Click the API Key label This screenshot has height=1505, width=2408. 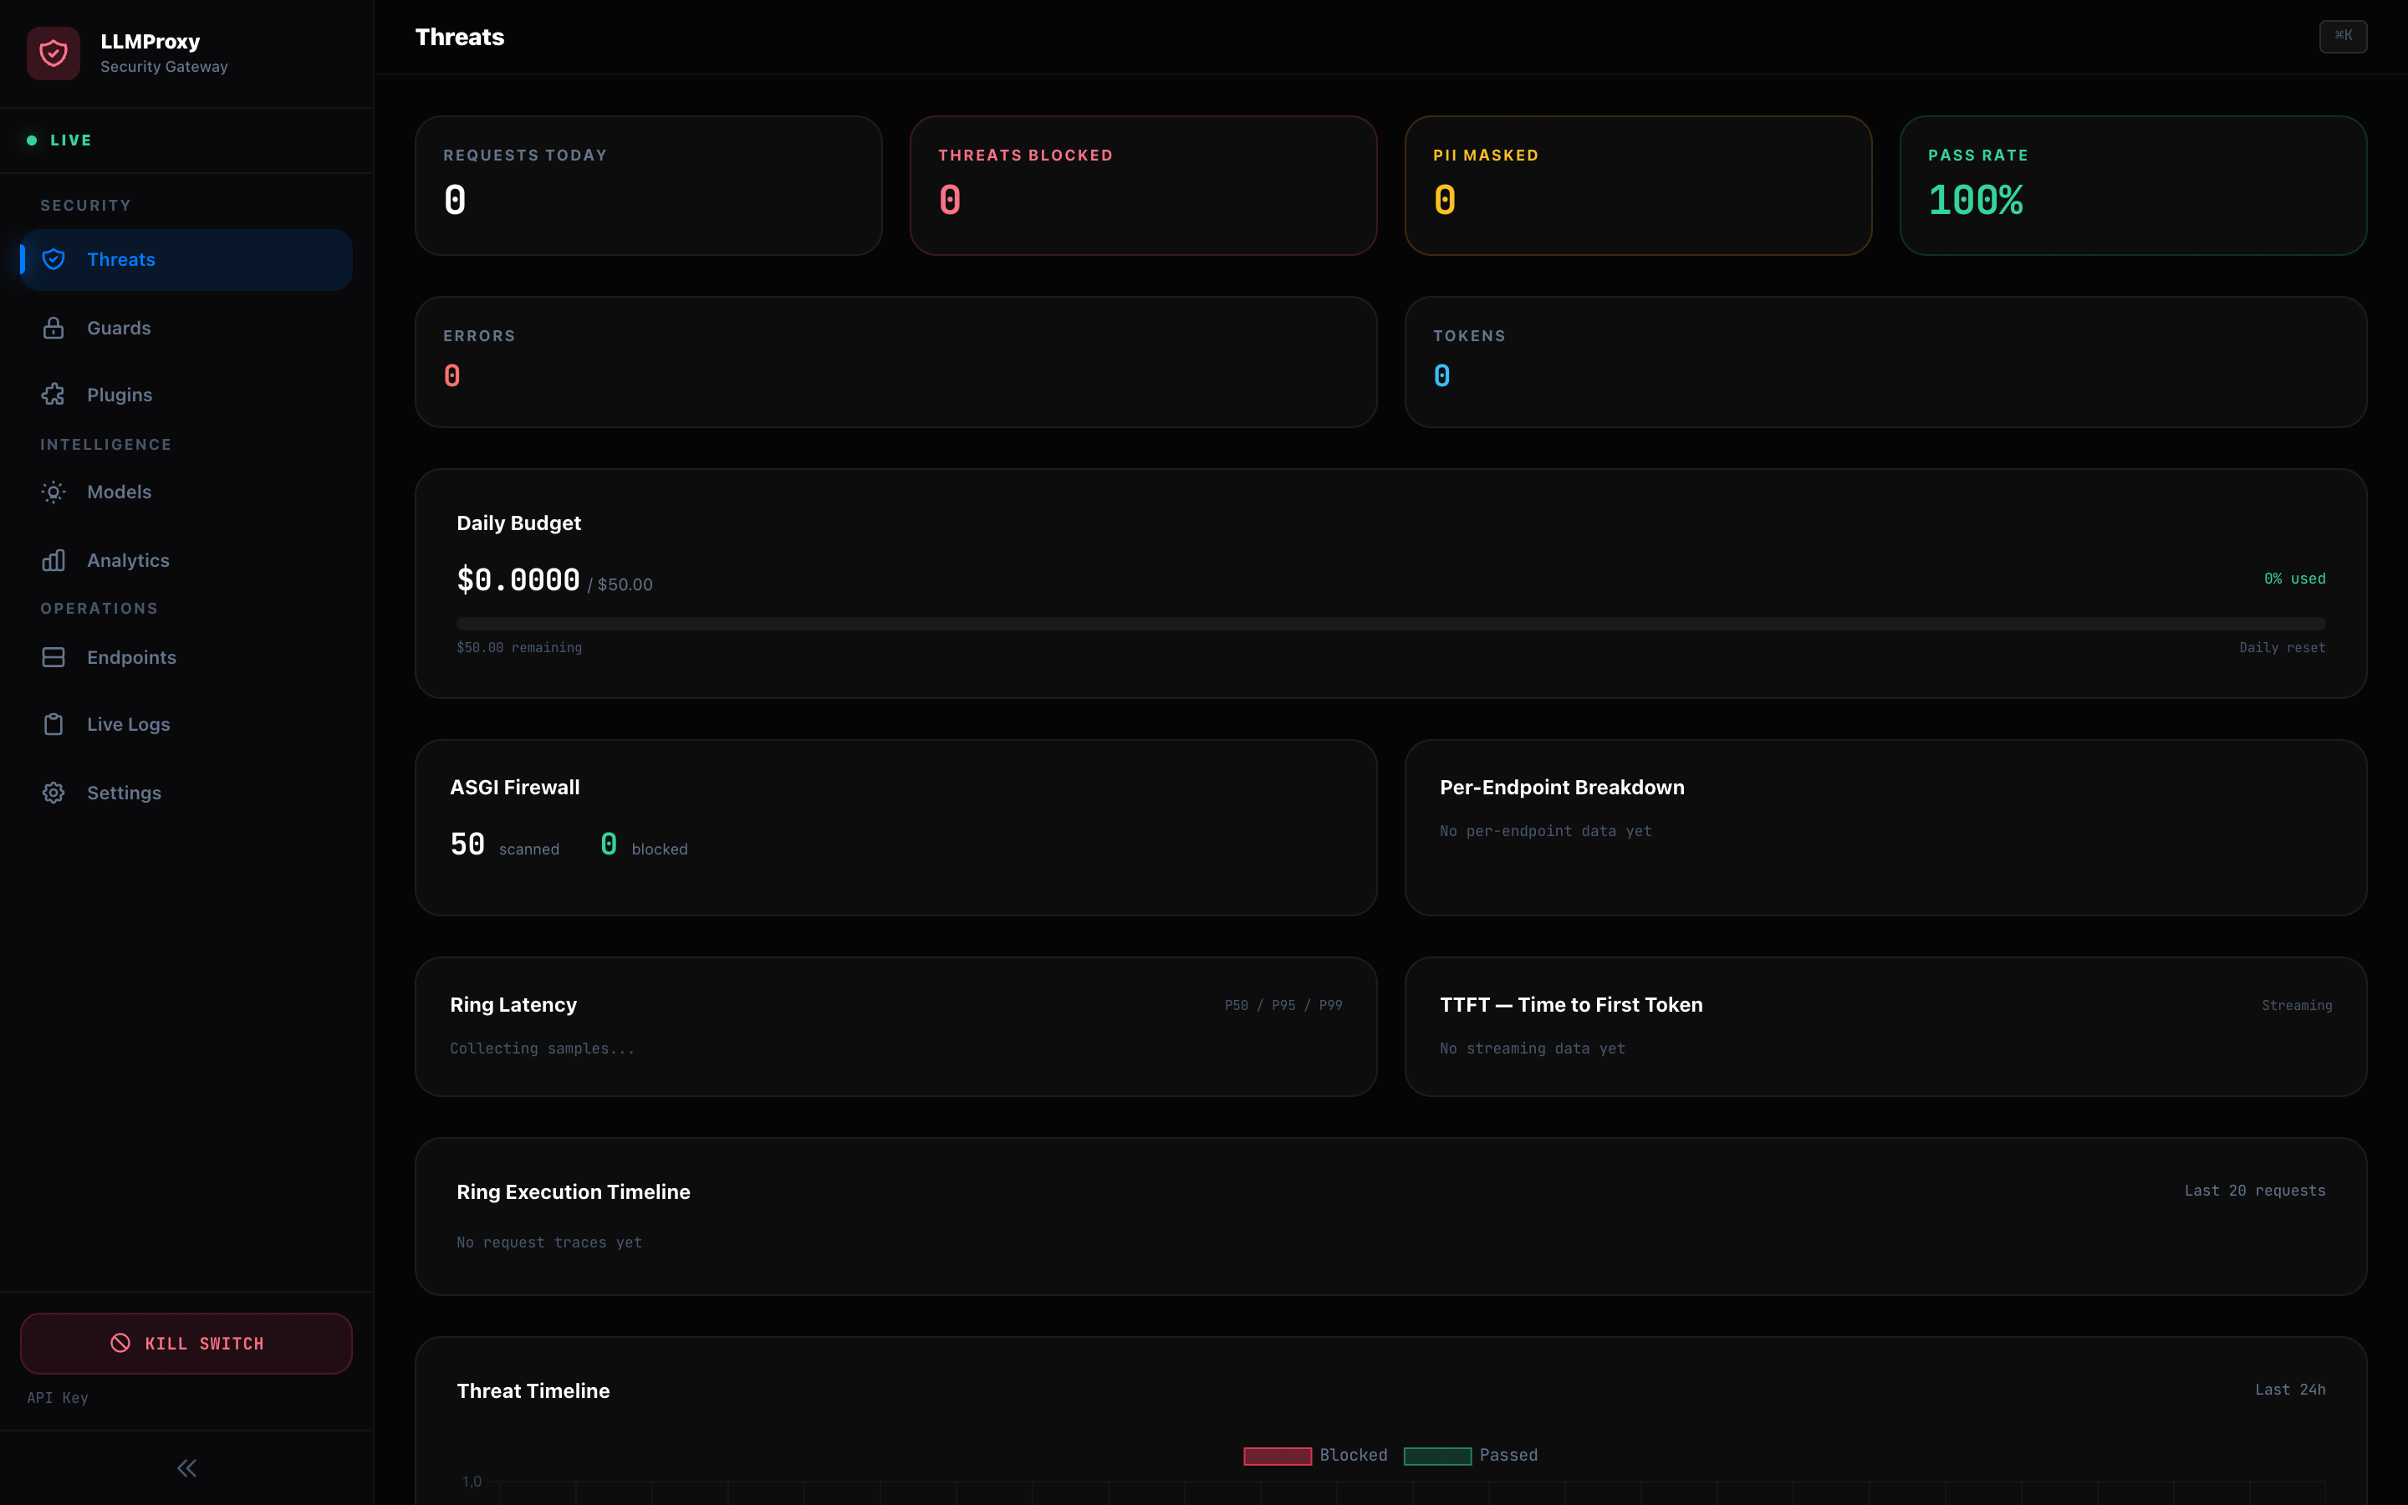tap(58, 1397)
